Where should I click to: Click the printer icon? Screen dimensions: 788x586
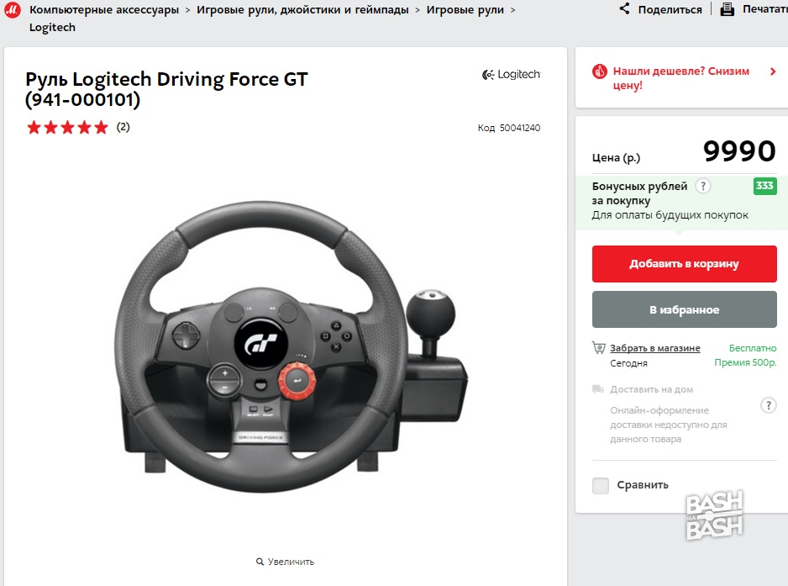(x=727, y=9)
